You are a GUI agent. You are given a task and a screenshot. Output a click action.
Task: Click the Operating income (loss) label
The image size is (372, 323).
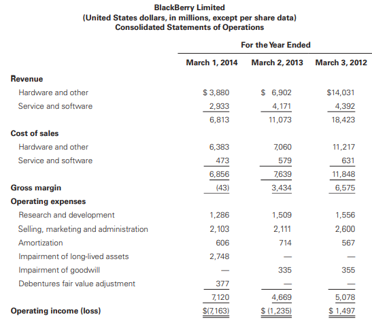coord(56,311)
